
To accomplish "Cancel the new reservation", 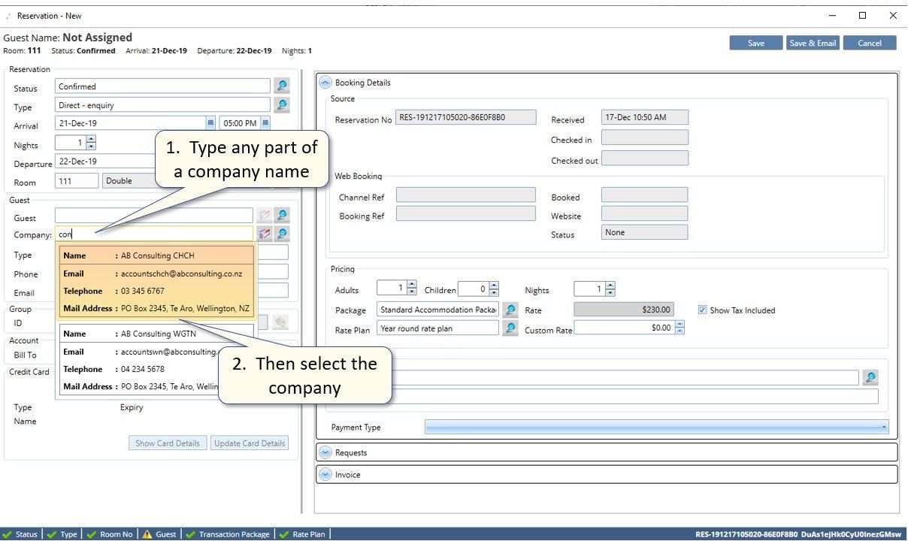I will pos(870,43).
